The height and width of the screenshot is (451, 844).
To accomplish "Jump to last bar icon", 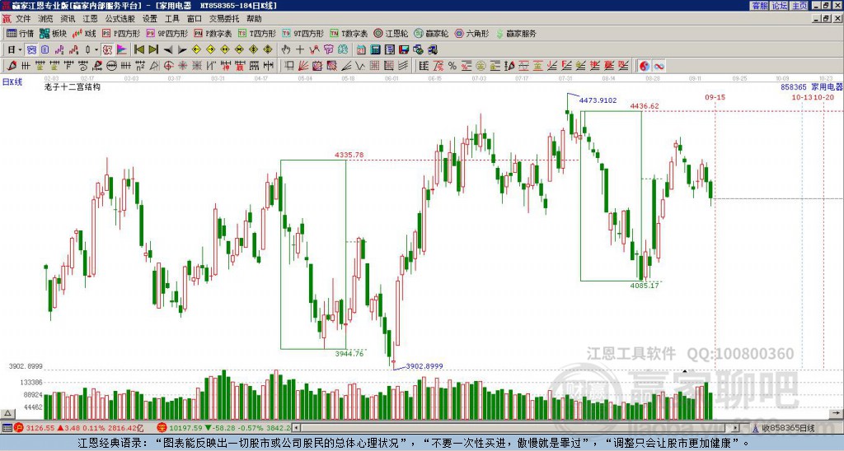I will [153, 49].
